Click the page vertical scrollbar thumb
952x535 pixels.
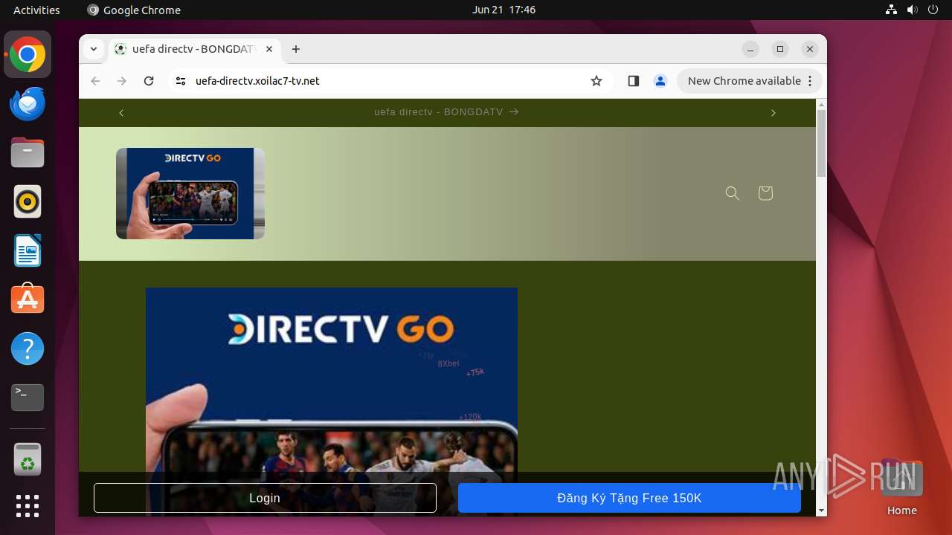click(x=821, y=143)
